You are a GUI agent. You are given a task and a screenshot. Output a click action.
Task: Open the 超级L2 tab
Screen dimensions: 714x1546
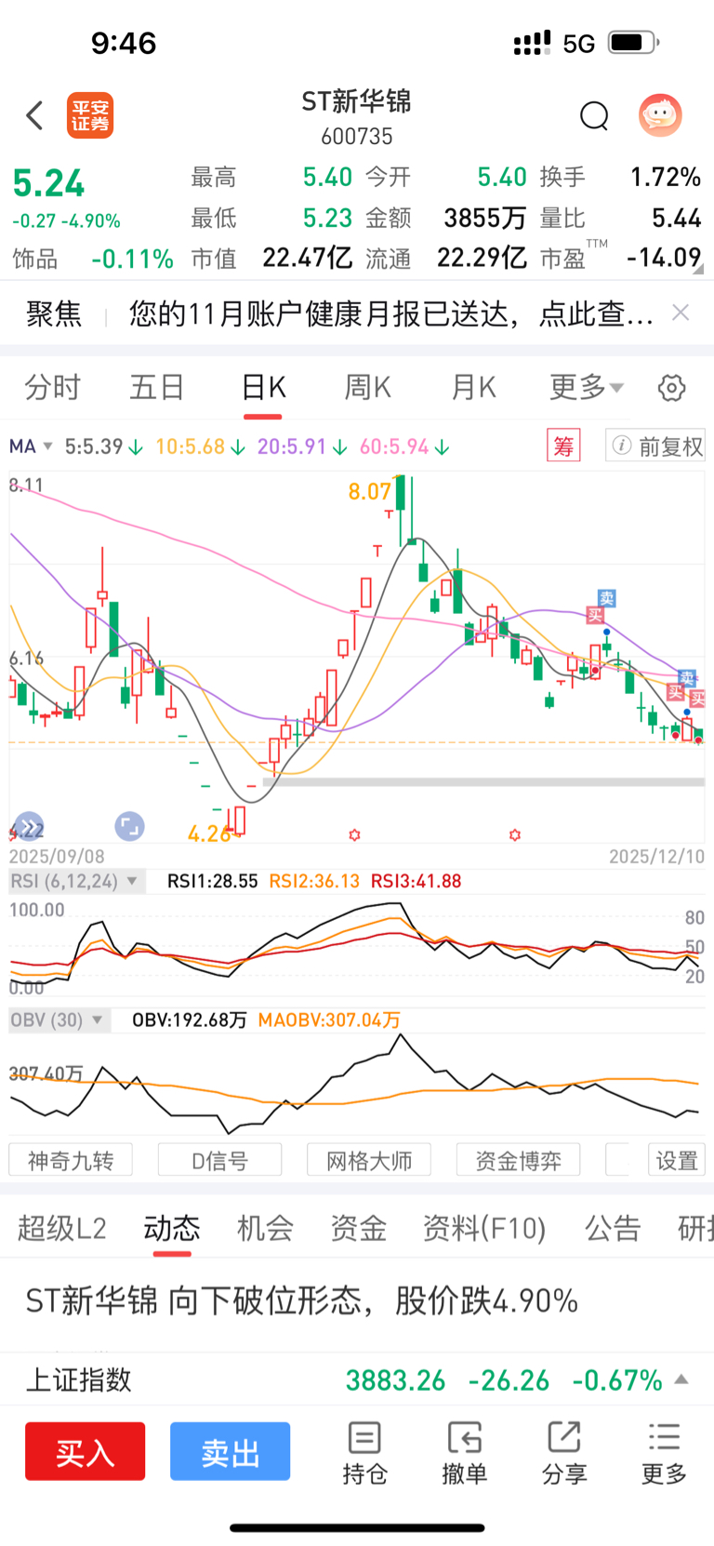click(62, 1228)
